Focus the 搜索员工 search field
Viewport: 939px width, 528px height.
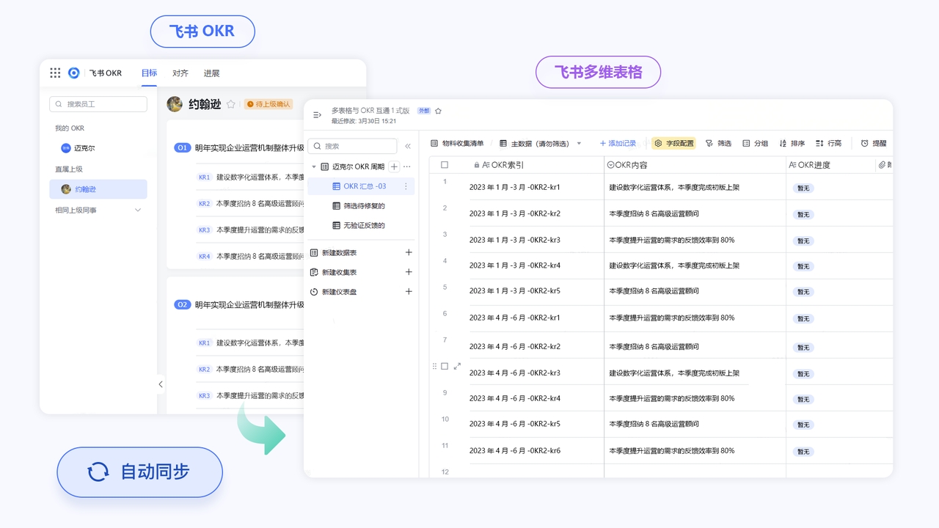click(x=98, y=104)
